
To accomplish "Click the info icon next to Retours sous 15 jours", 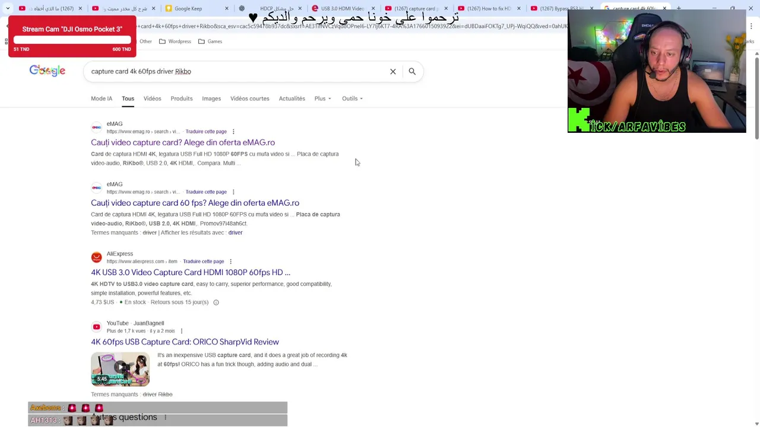I will (x=216, y=302).
